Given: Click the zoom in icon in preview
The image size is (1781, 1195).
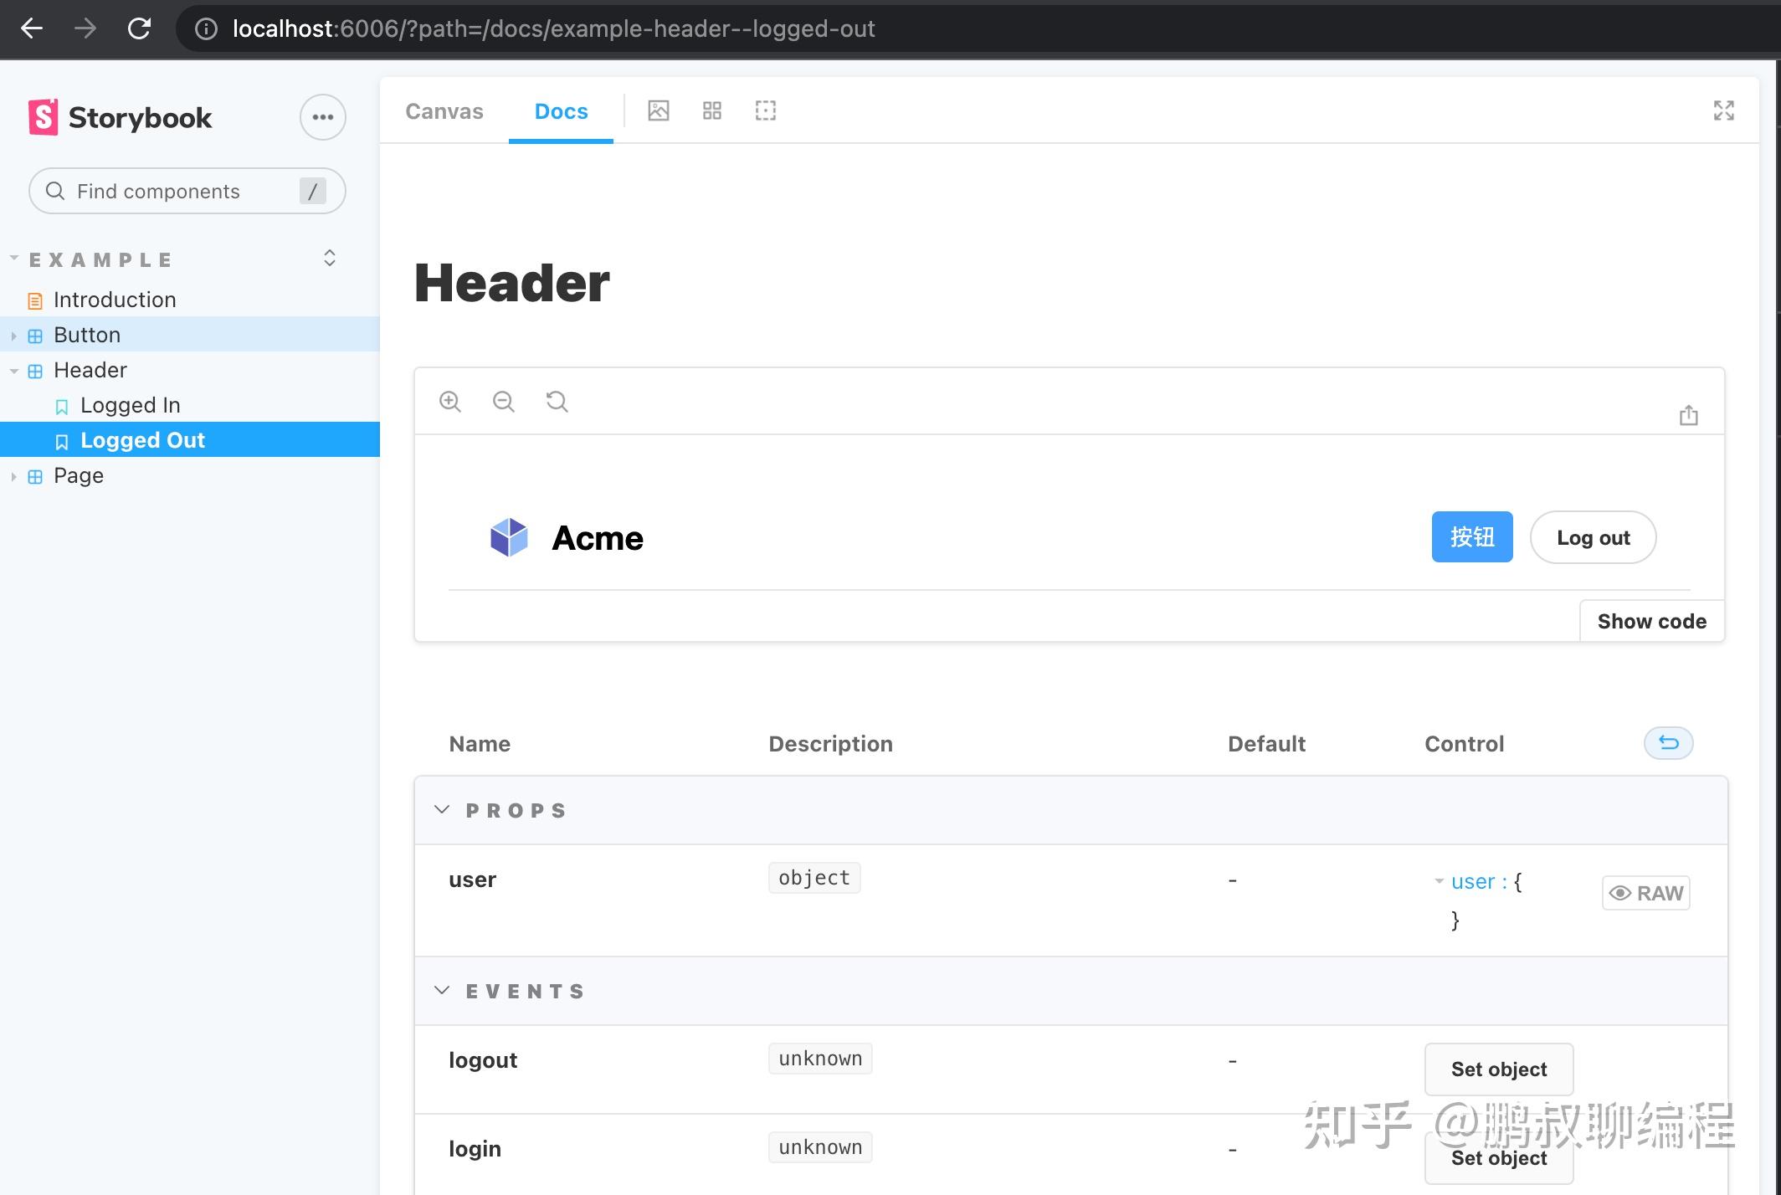Looking at the screenshot, I should 450,402.
